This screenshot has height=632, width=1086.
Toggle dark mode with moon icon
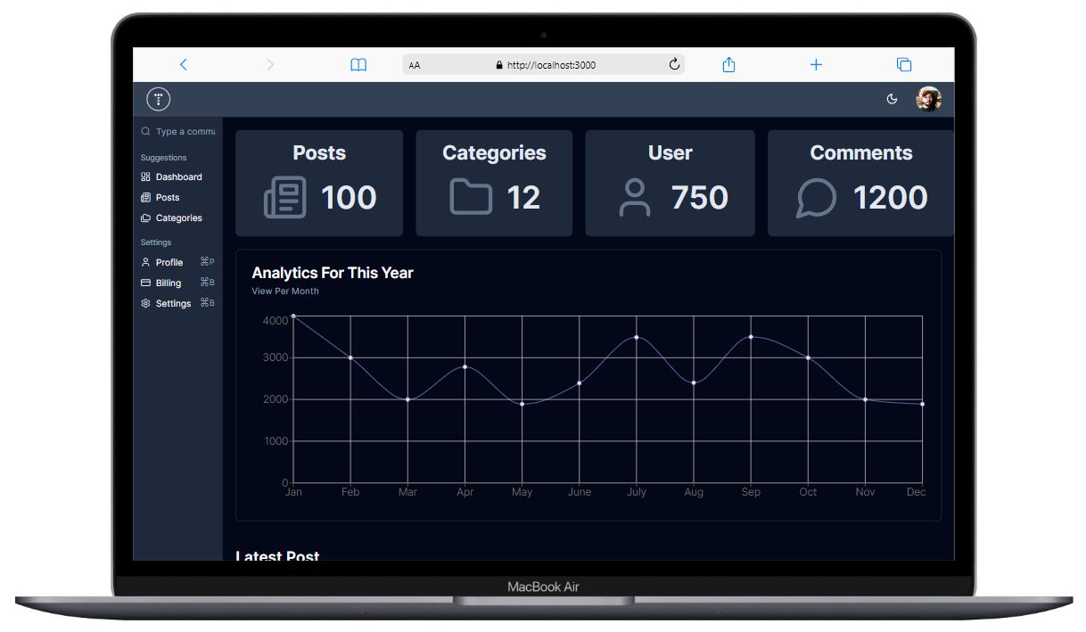[892, 99]
